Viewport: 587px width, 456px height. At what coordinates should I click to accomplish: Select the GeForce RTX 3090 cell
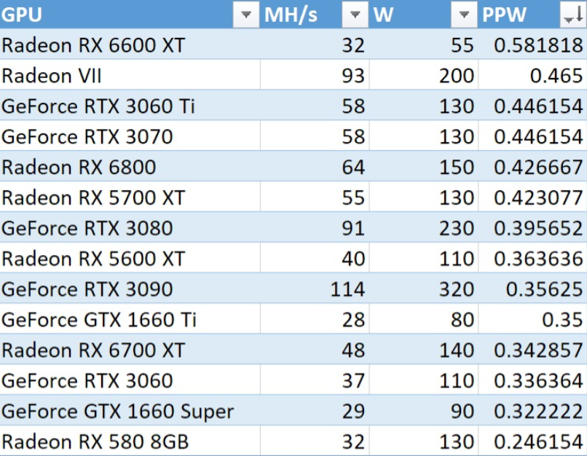tap(130, 288)
